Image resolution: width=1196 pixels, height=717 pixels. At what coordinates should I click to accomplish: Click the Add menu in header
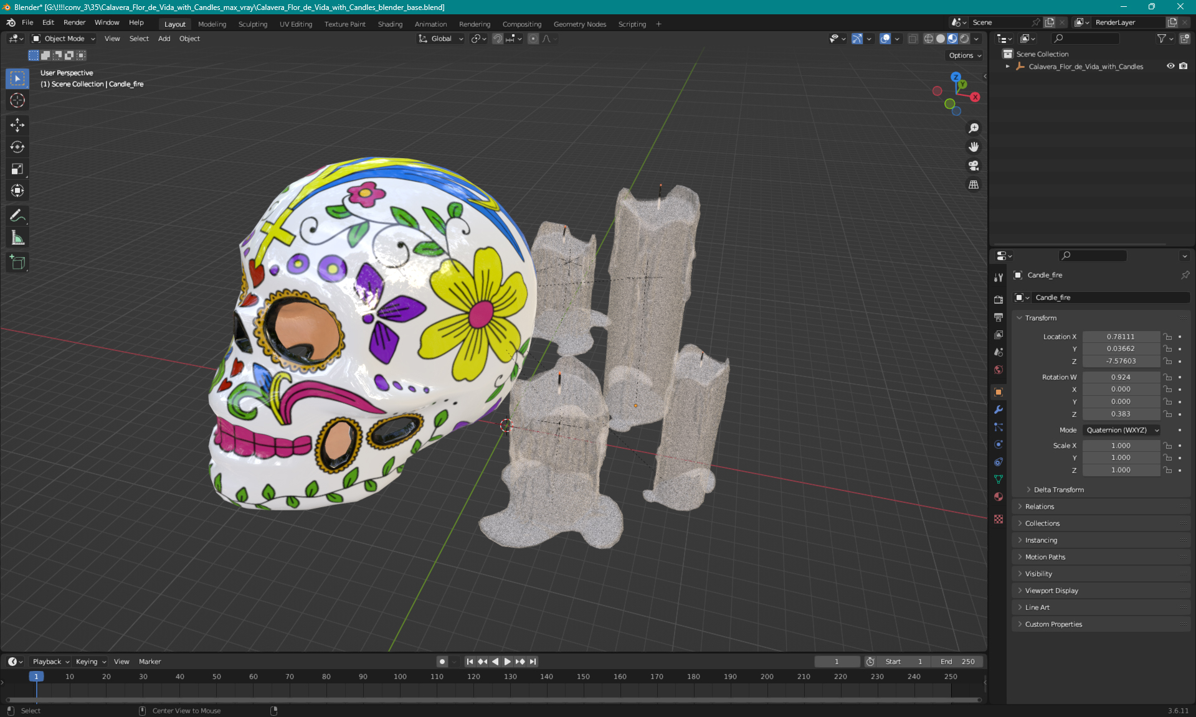[164, 39]
